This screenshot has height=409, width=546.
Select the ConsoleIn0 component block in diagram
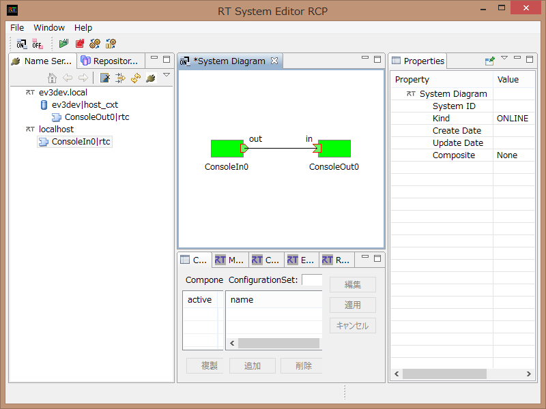227,148
